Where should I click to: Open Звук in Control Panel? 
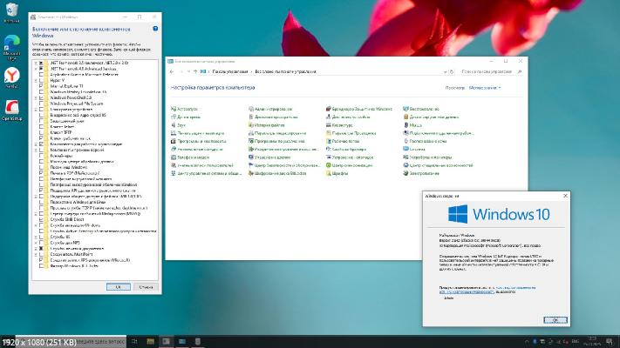(x=179, y=125)
